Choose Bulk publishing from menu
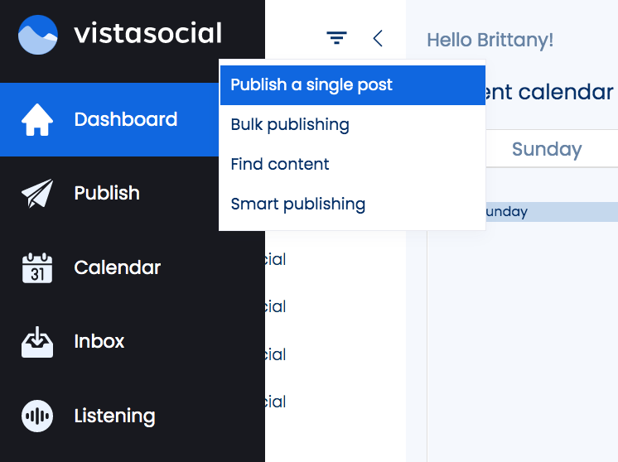Screen dimensions: 618x462 click(353, 125)
